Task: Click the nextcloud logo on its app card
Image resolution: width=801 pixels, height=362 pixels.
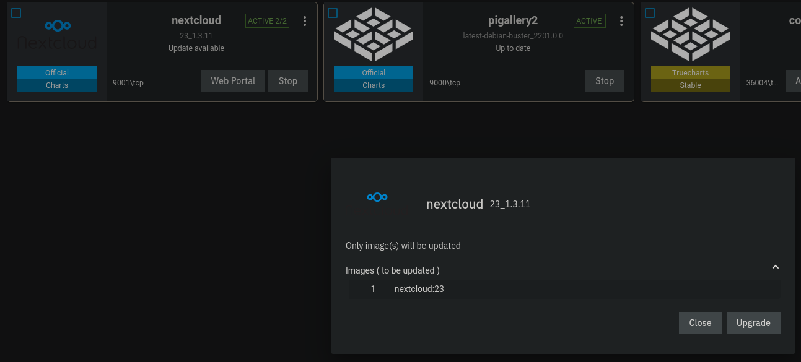Action: pyautogui.click(x=57, y=34)
